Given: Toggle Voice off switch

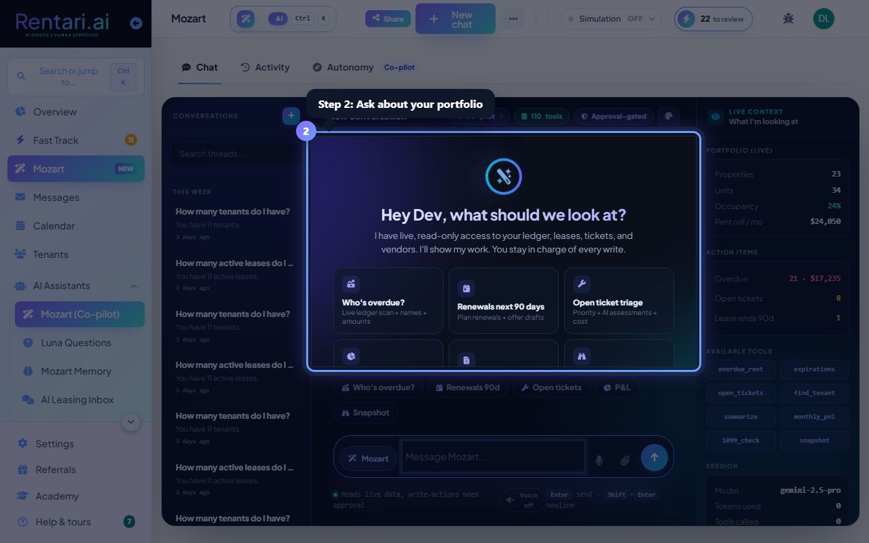Looking at the screenshot, I should [523, 500].
